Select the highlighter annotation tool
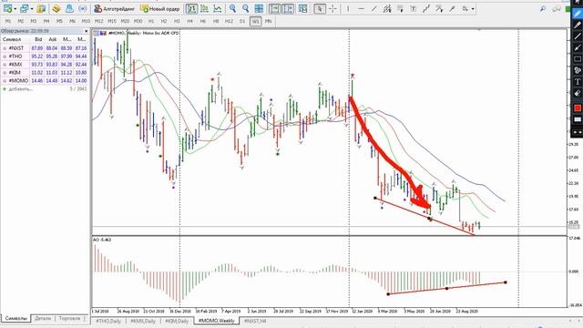This screenshot has width=583, height=328. pos(578,25)
